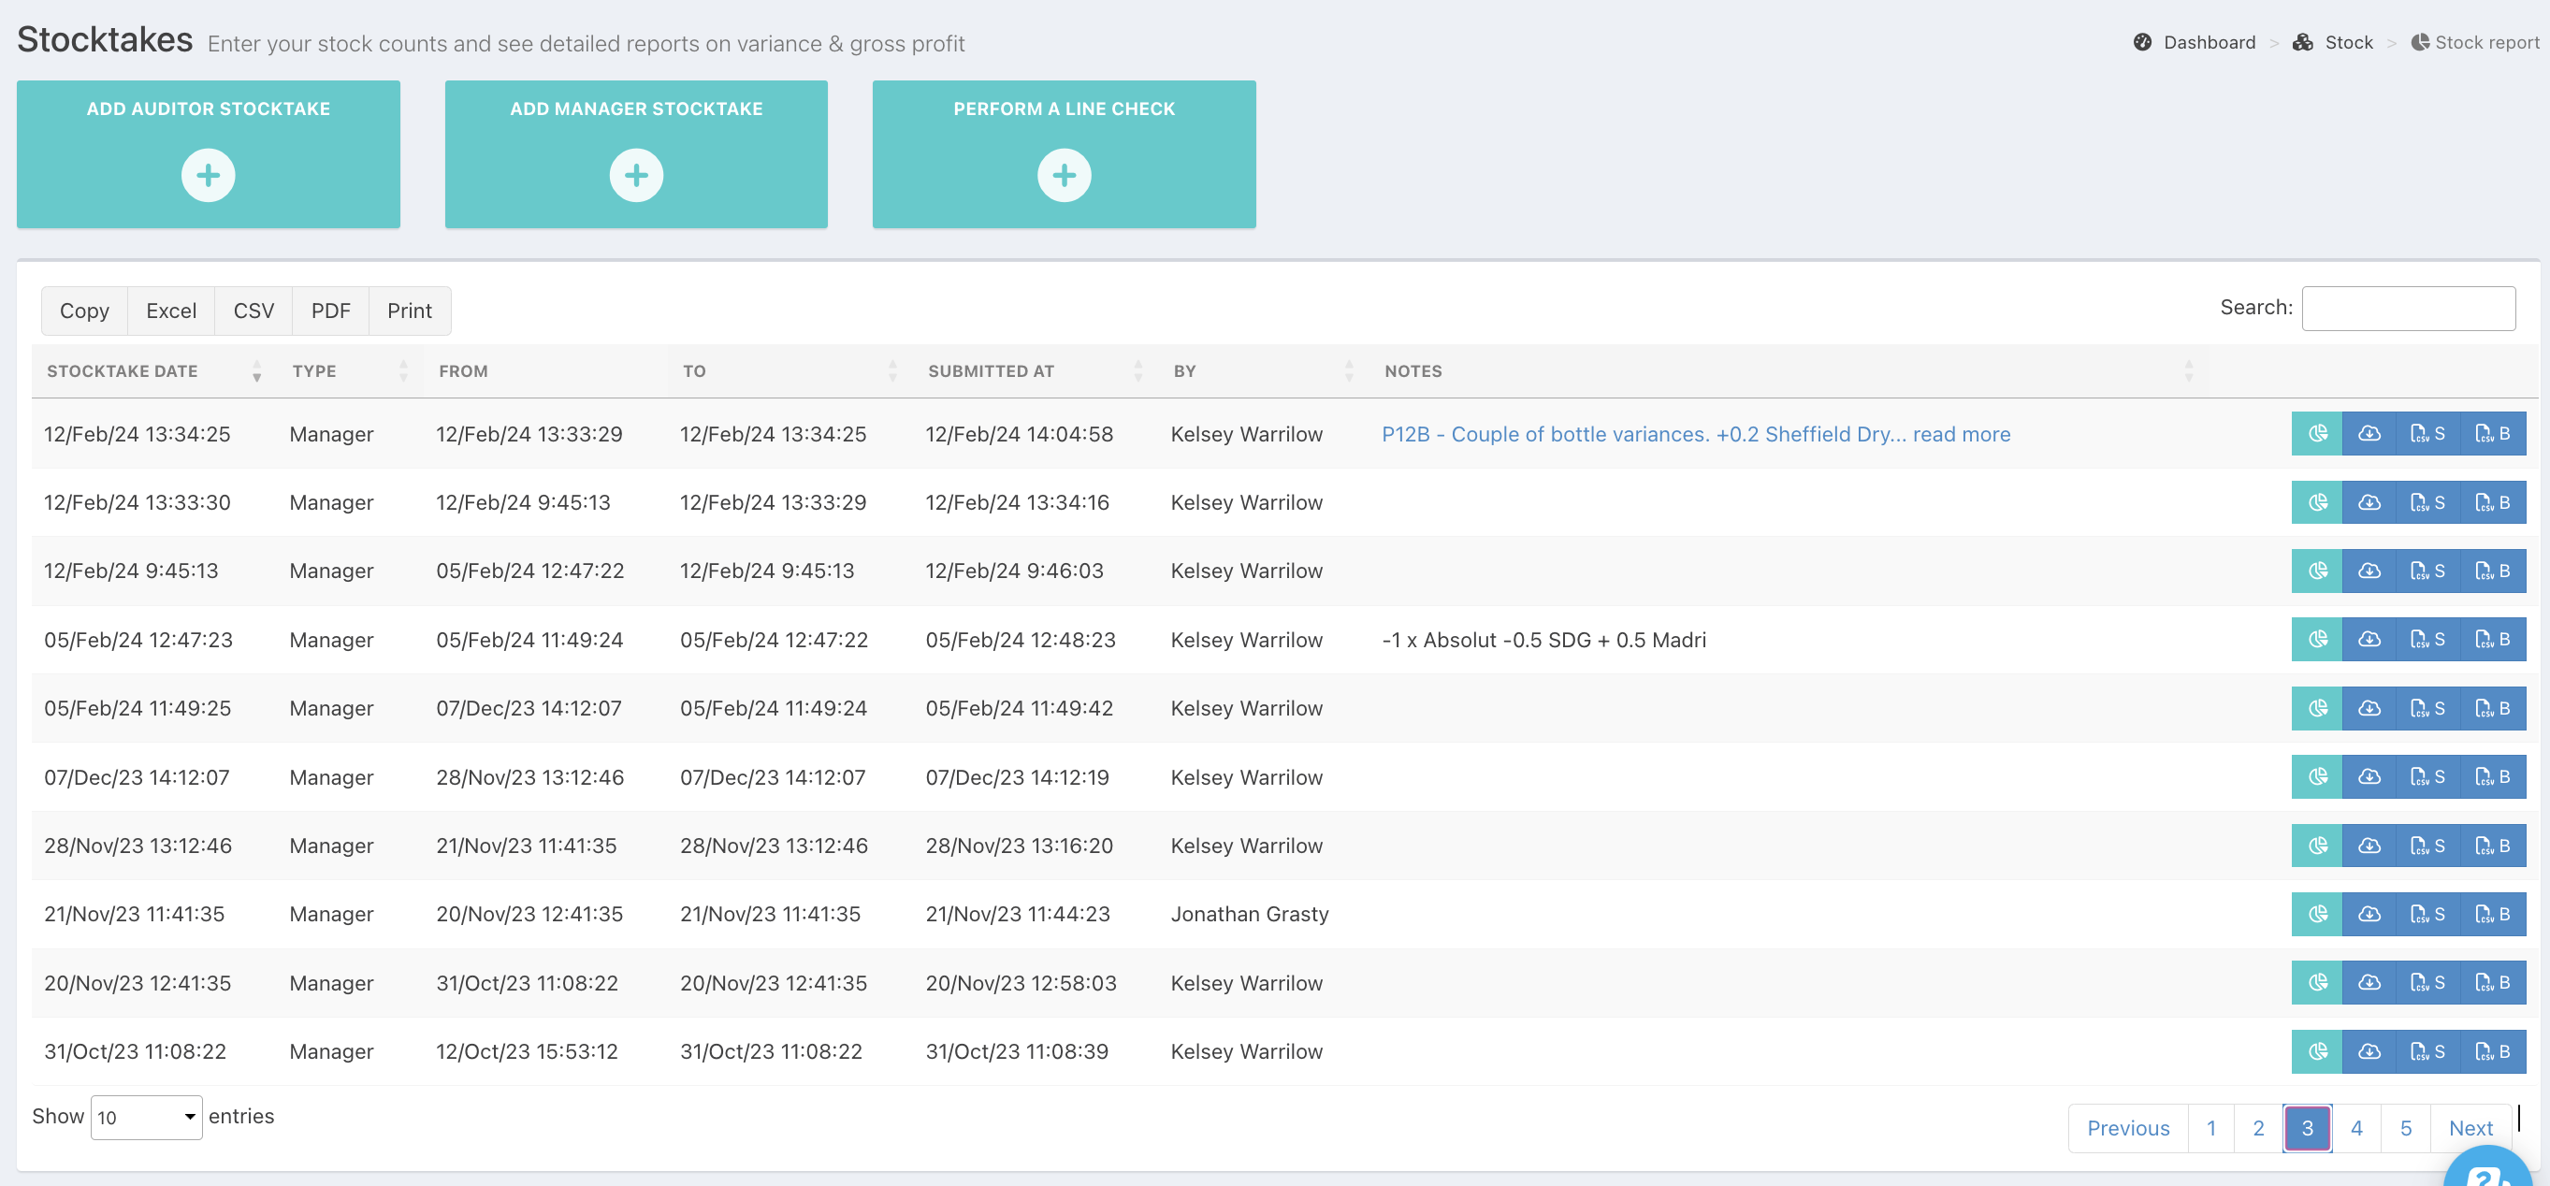Open pie chart report for Jonathan Grasty's stocktake

tap(2317, 914)
